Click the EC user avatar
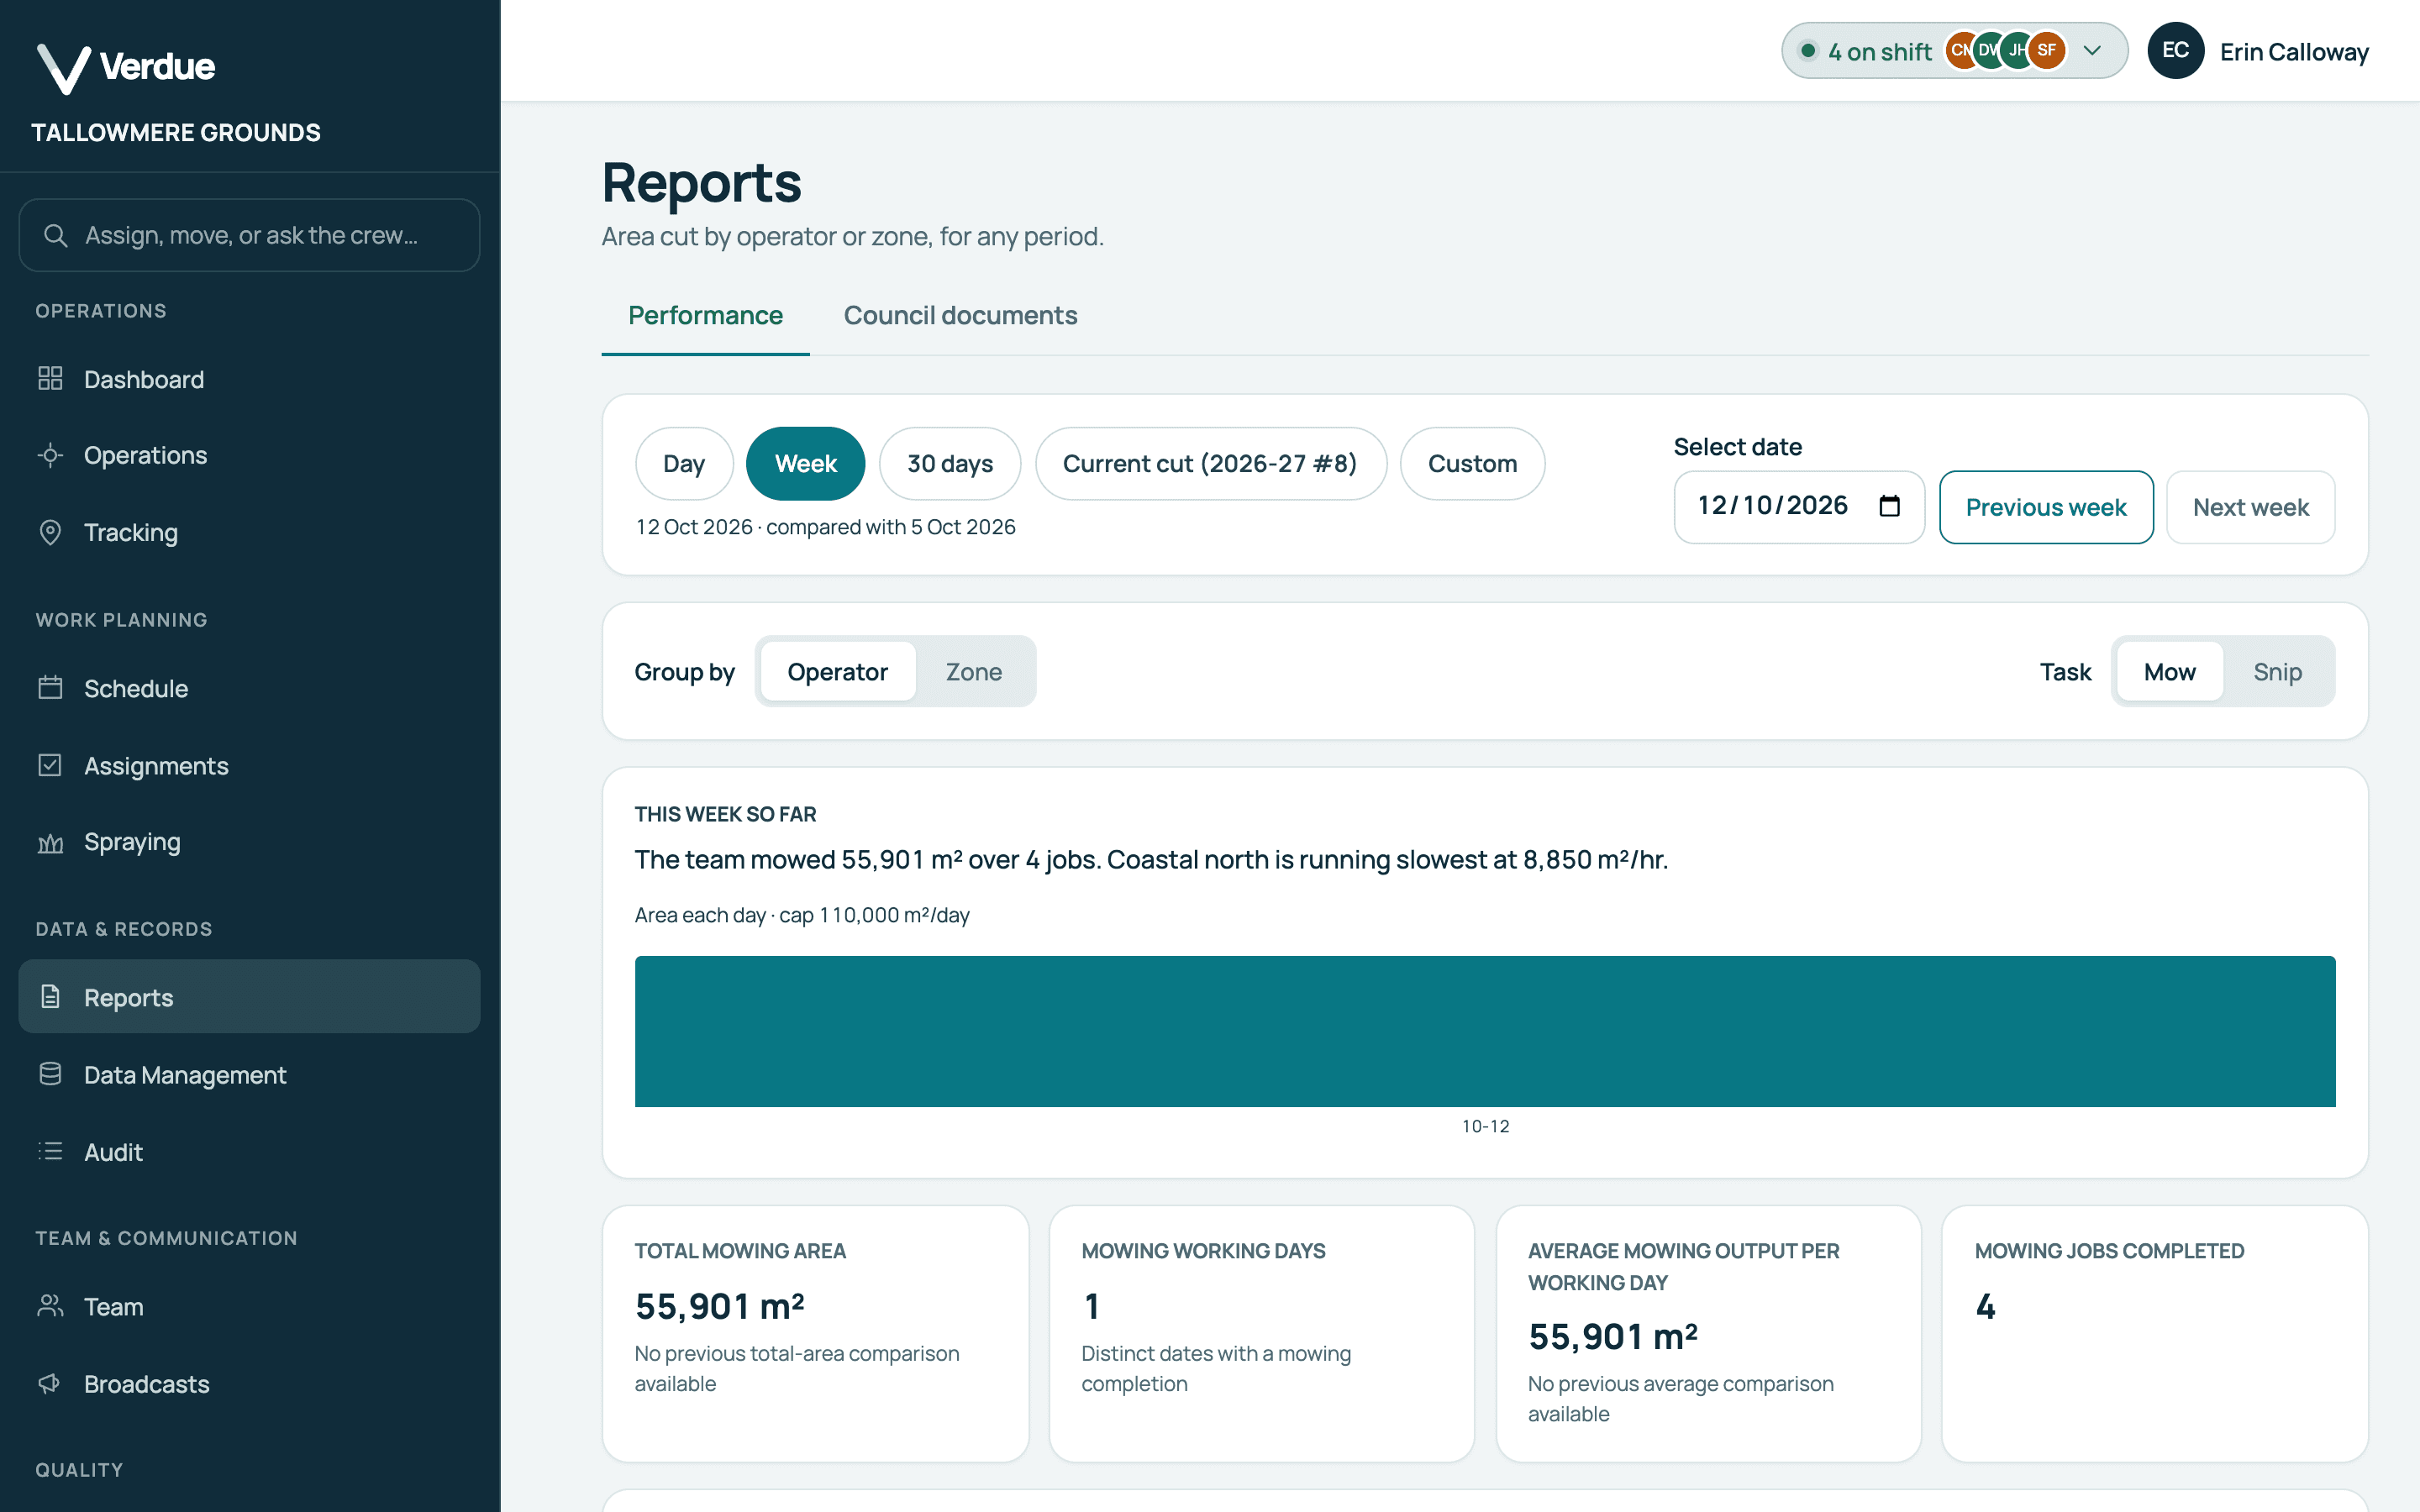This screenshot has width=2420, height=1512. [x=2175, y=50]
